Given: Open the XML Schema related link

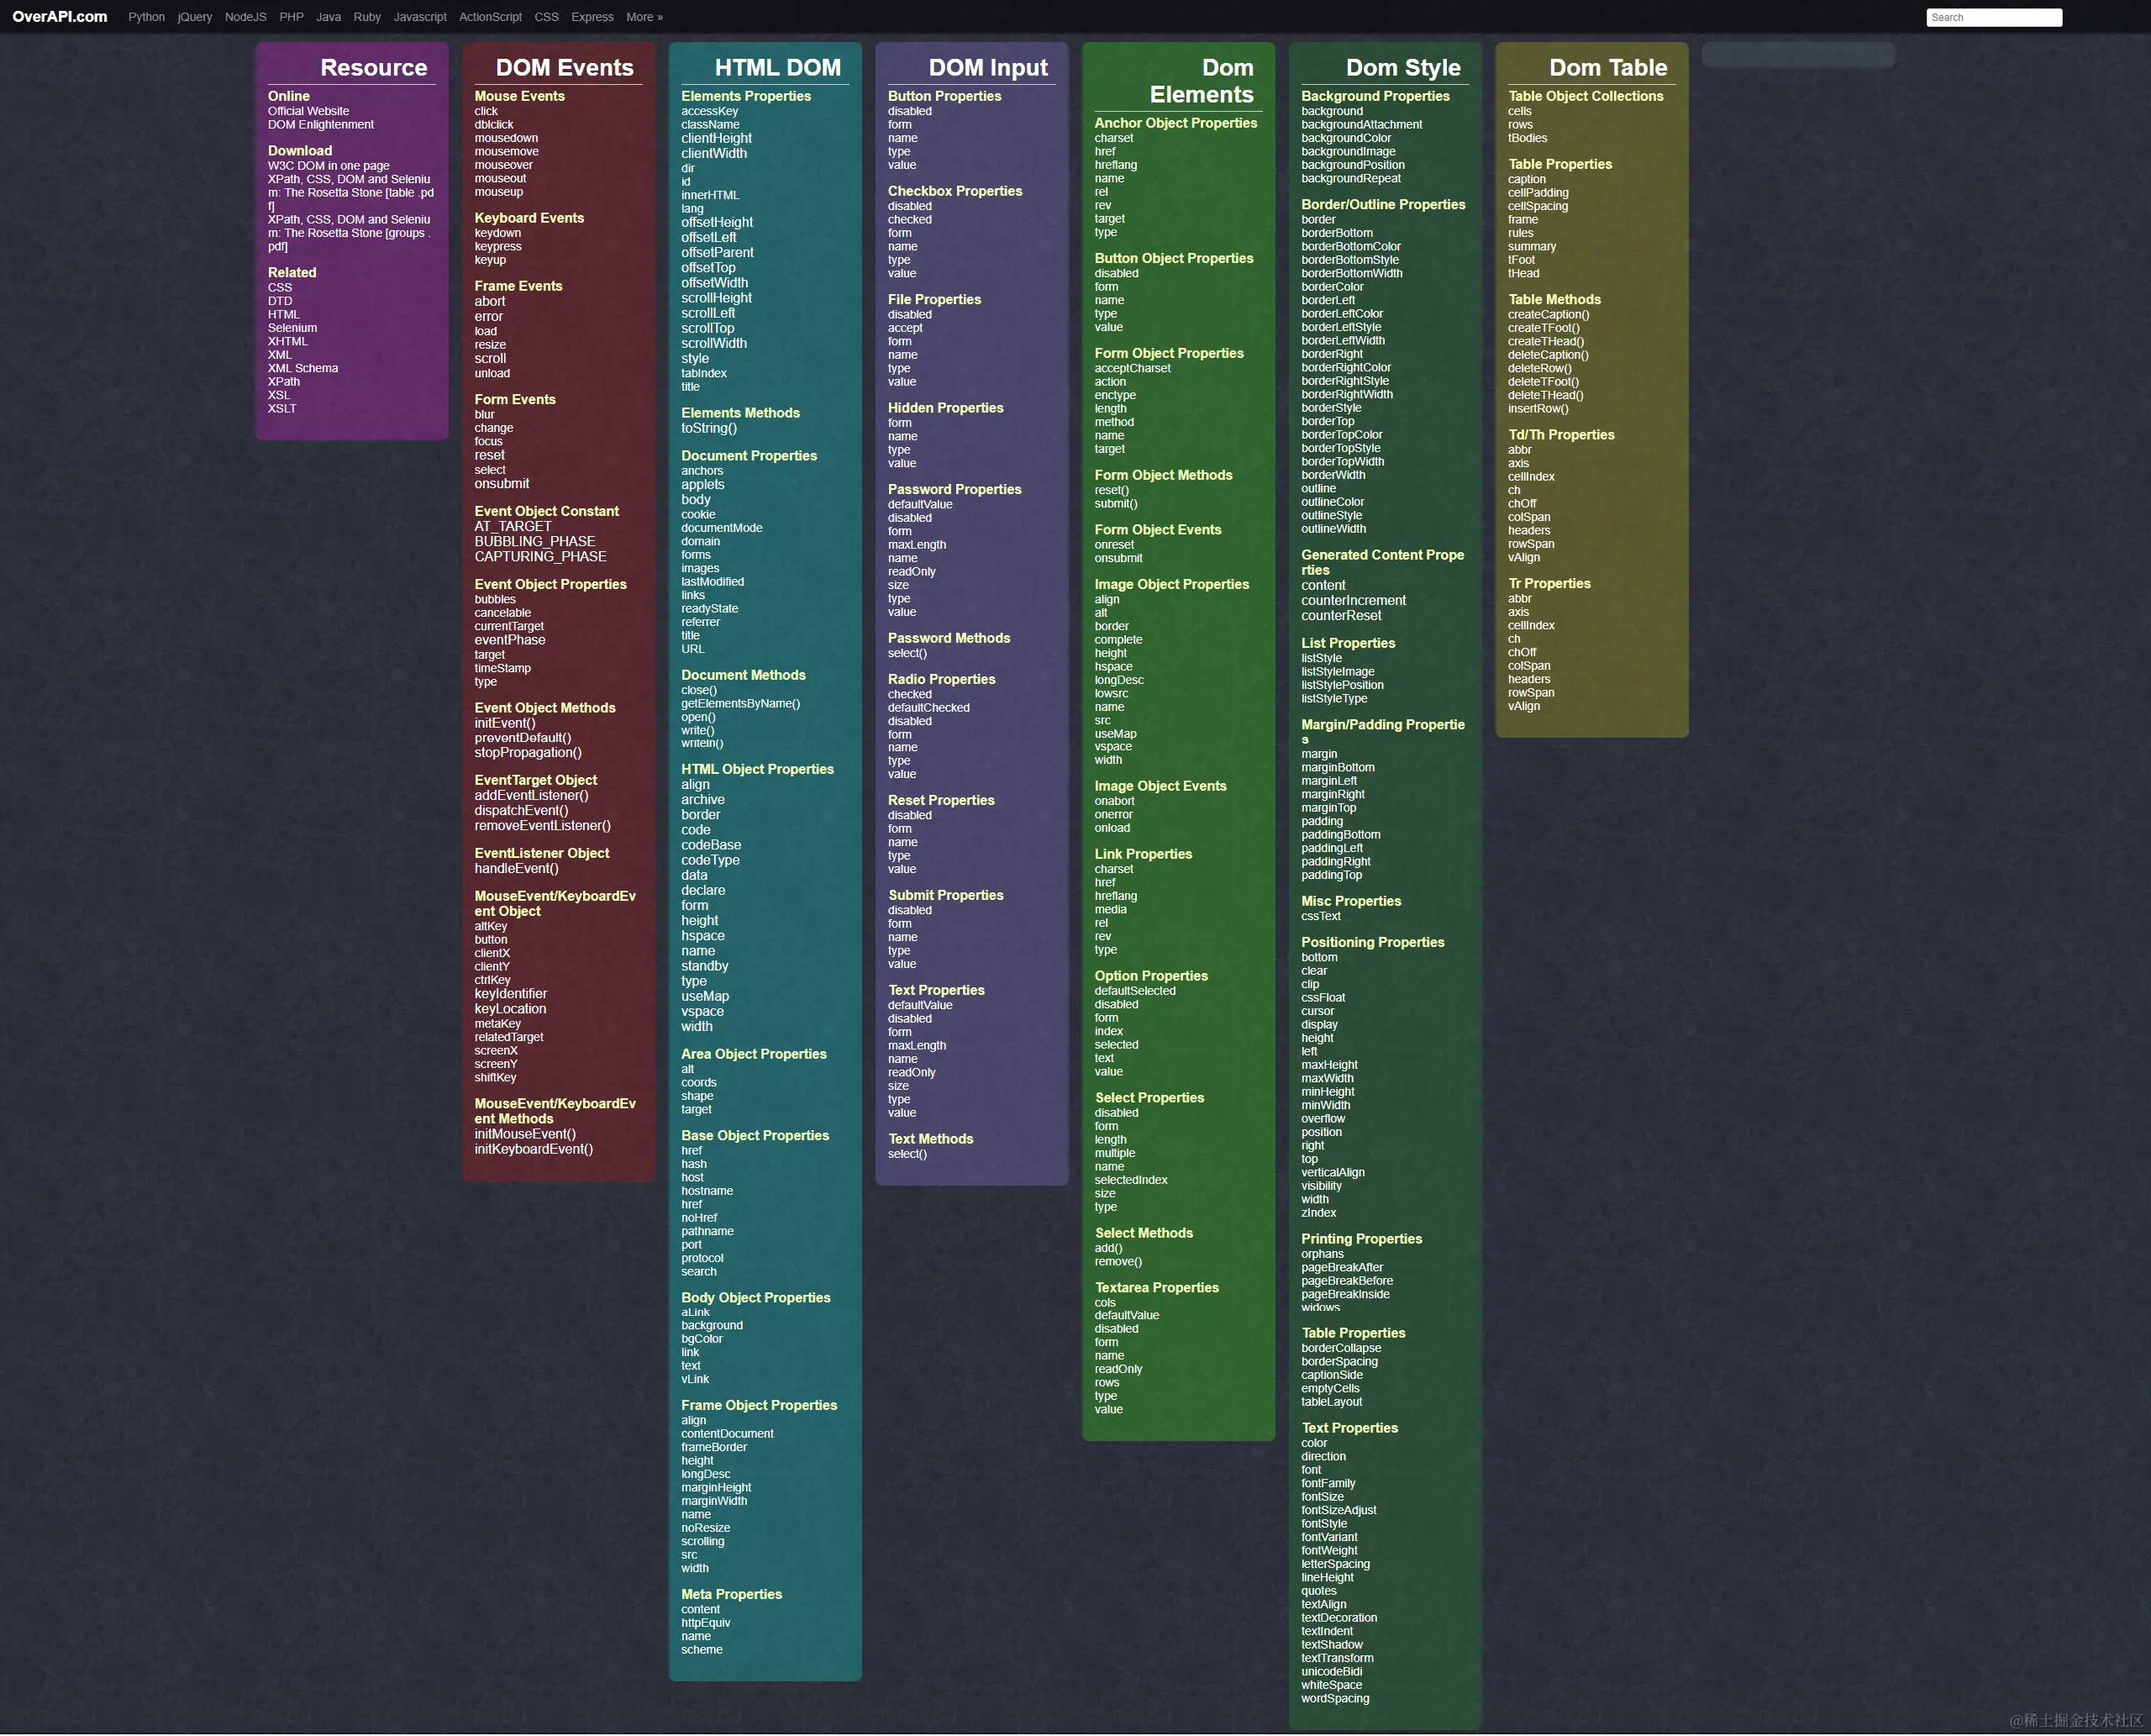Looking at the screenshot, I should click(x=303, y=368).
